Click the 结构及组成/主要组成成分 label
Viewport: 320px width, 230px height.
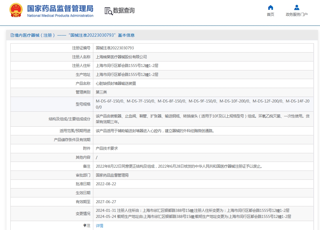(69, 119)
